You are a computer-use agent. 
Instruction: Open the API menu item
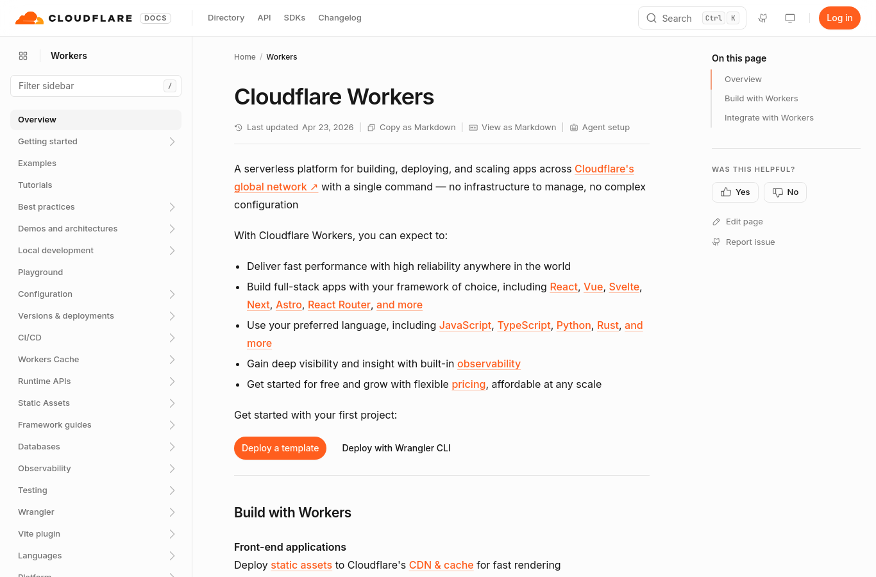tap(264, 18)
